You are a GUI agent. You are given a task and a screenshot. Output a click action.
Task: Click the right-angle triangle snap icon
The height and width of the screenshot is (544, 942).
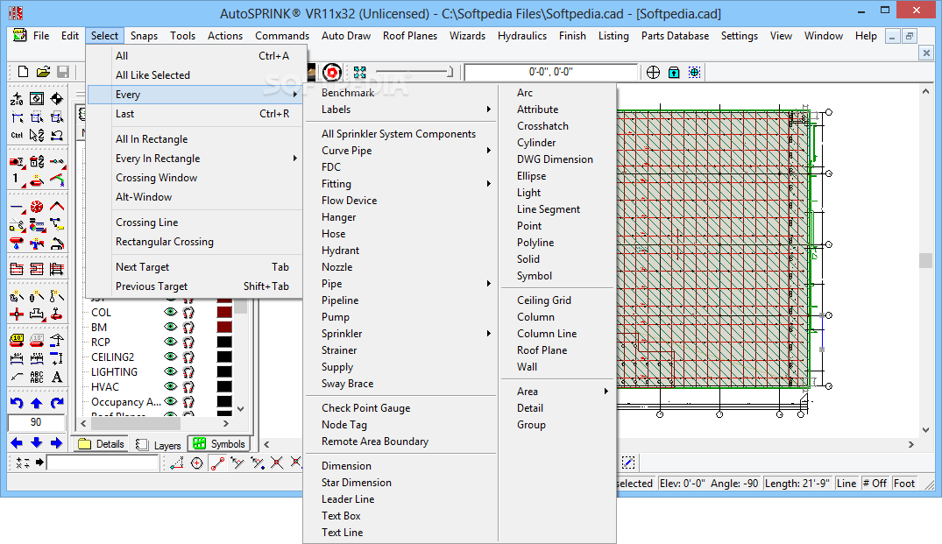(x=177, y=463)
